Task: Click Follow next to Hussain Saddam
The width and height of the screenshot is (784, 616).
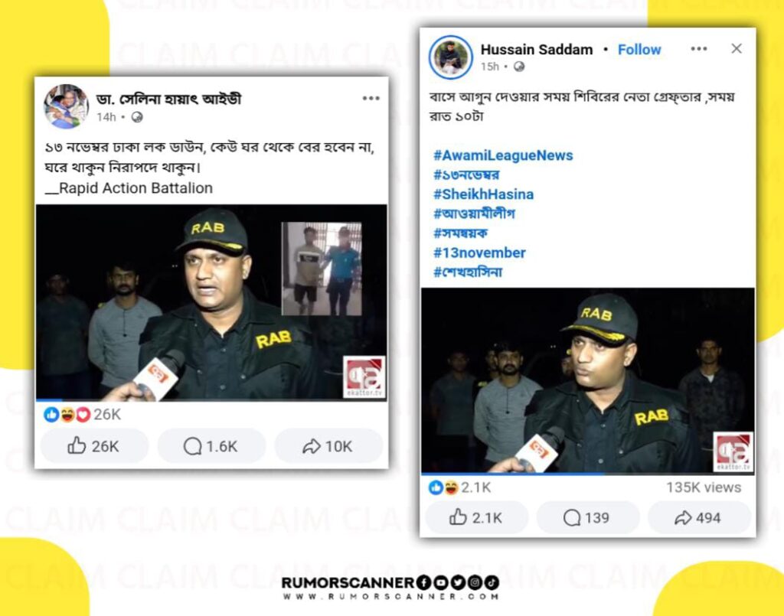Action: coord(639,50)
